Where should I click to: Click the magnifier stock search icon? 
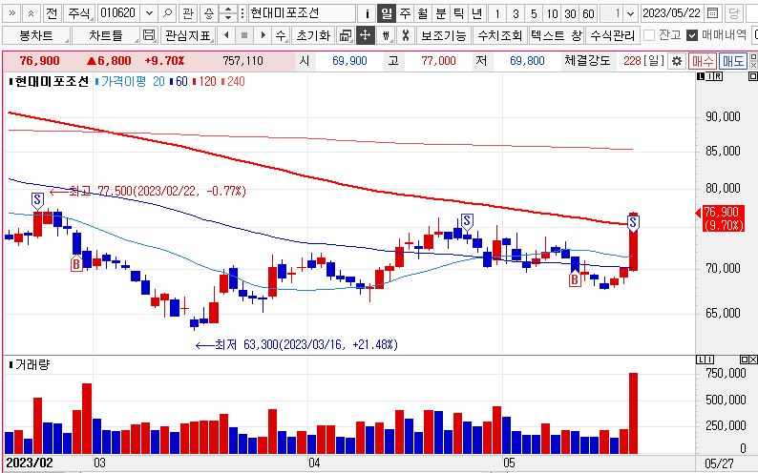coord(167,13)
